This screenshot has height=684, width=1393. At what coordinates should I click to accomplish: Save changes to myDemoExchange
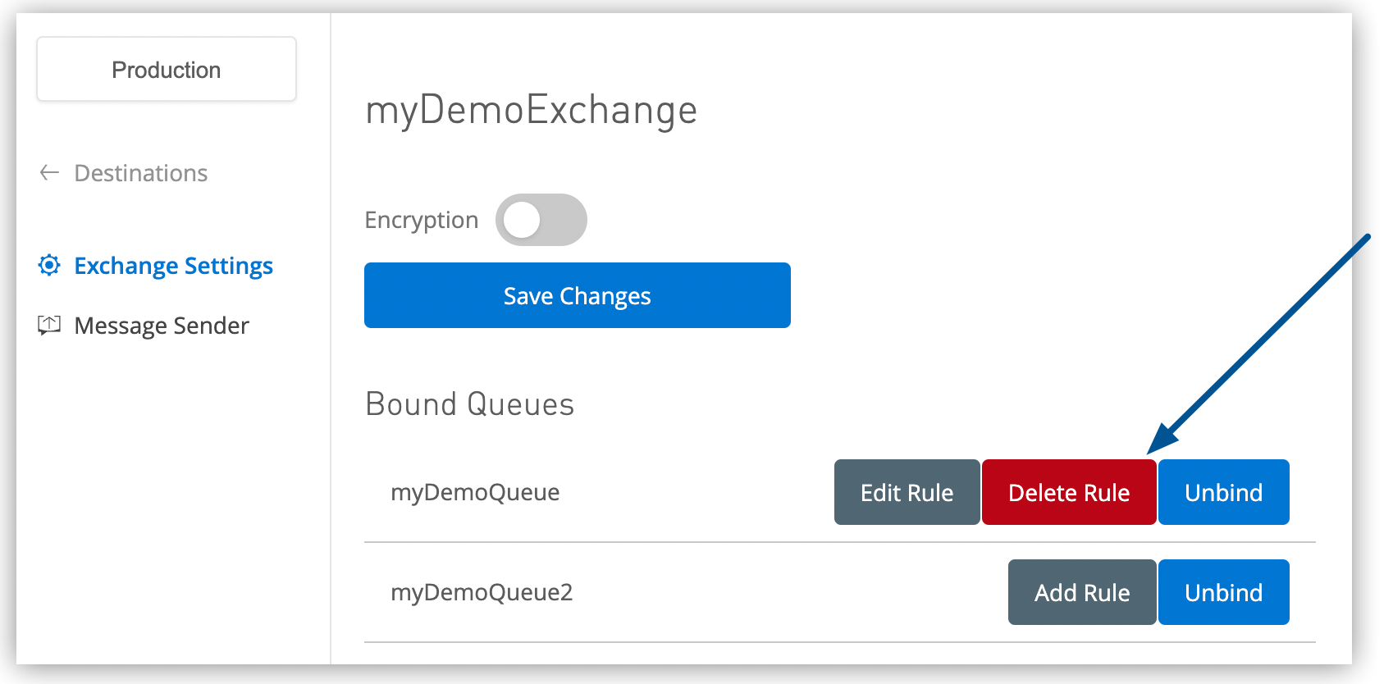(x=576, y=295)
